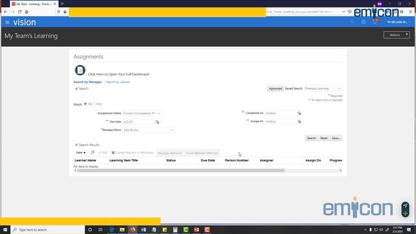
Task: Reload the browser page
Action: (19, 12)
